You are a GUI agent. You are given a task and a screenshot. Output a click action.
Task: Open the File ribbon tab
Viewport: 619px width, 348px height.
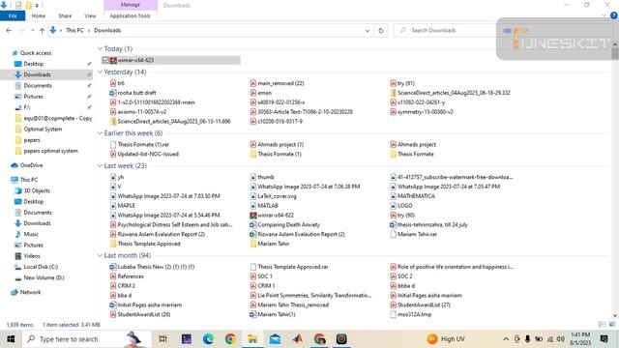tap(13, 15)
